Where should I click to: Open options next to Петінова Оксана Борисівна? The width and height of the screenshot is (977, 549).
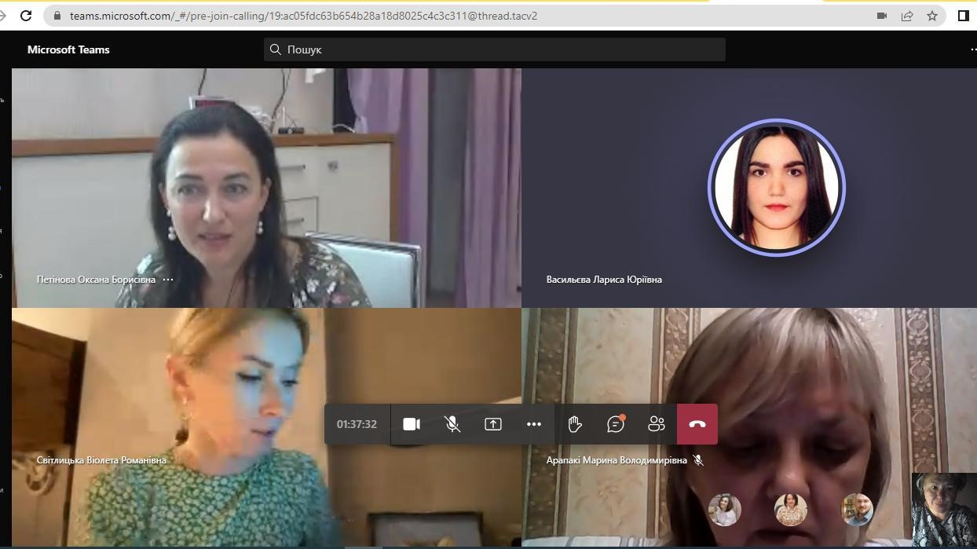pyautogui.click(x=168, y=280)
